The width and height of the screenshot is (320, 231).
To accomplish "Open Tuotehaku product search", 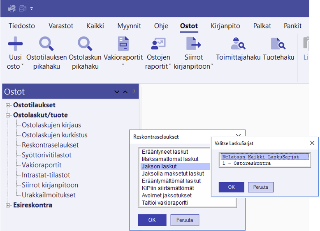I will click(x=278, y=44).
